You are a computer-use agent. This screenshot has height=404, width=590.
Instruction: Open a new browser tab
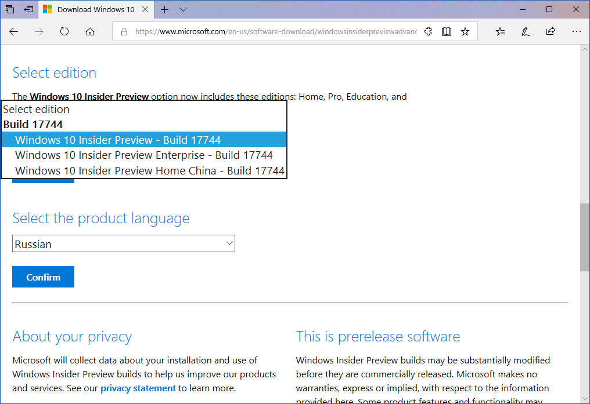(164, 9)
